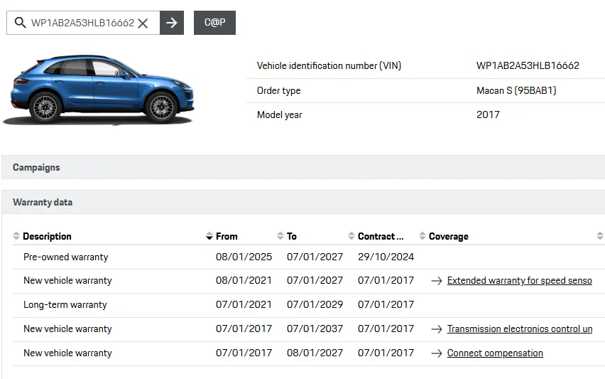This screenshot has width=605, height=379.
Task: Sort table by From column
Action: pyautogui.click(x=227, y=236)
